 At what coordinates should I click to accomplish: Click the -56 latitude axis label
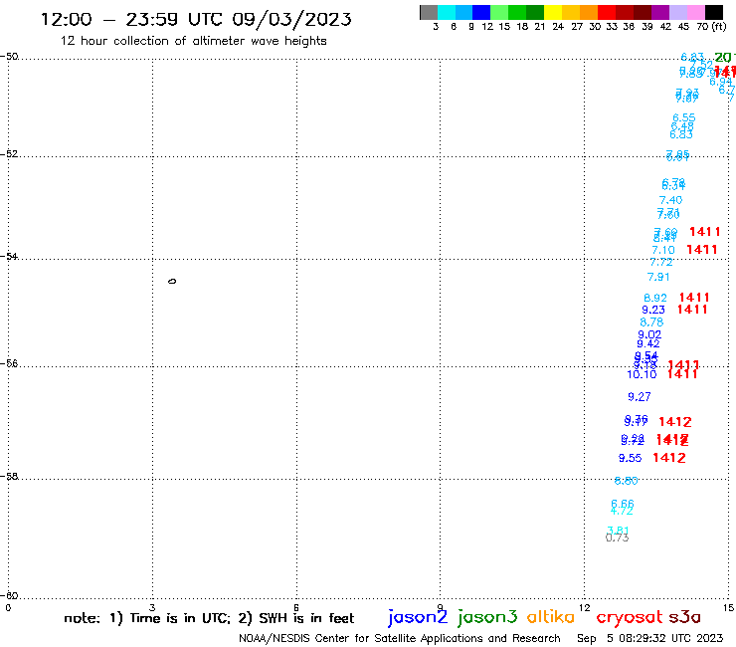point(9,363)
